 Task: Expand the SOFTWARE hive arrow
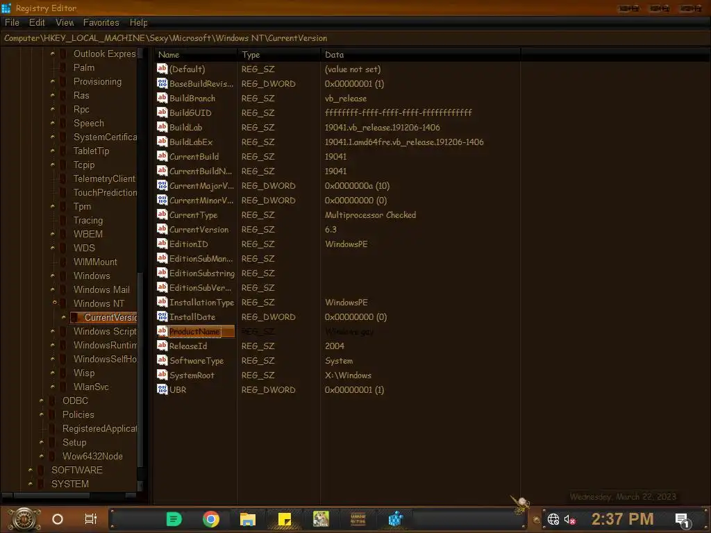coord(31,470)
